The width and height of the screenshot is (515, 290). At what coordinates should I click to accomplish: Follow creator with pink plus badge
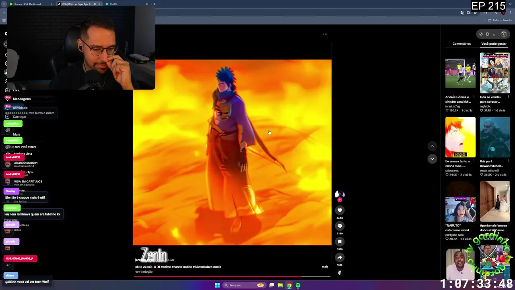[340, 200]
